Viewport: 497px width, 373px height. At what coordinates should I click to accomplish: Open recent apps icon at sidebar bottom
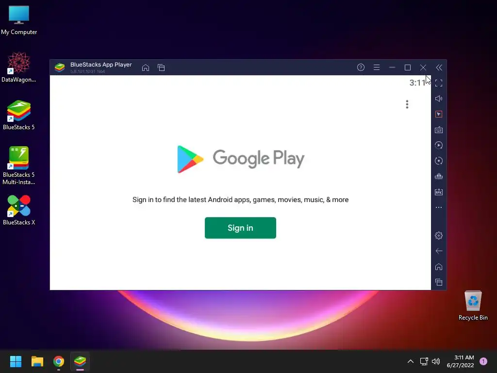tap(439, 282)
